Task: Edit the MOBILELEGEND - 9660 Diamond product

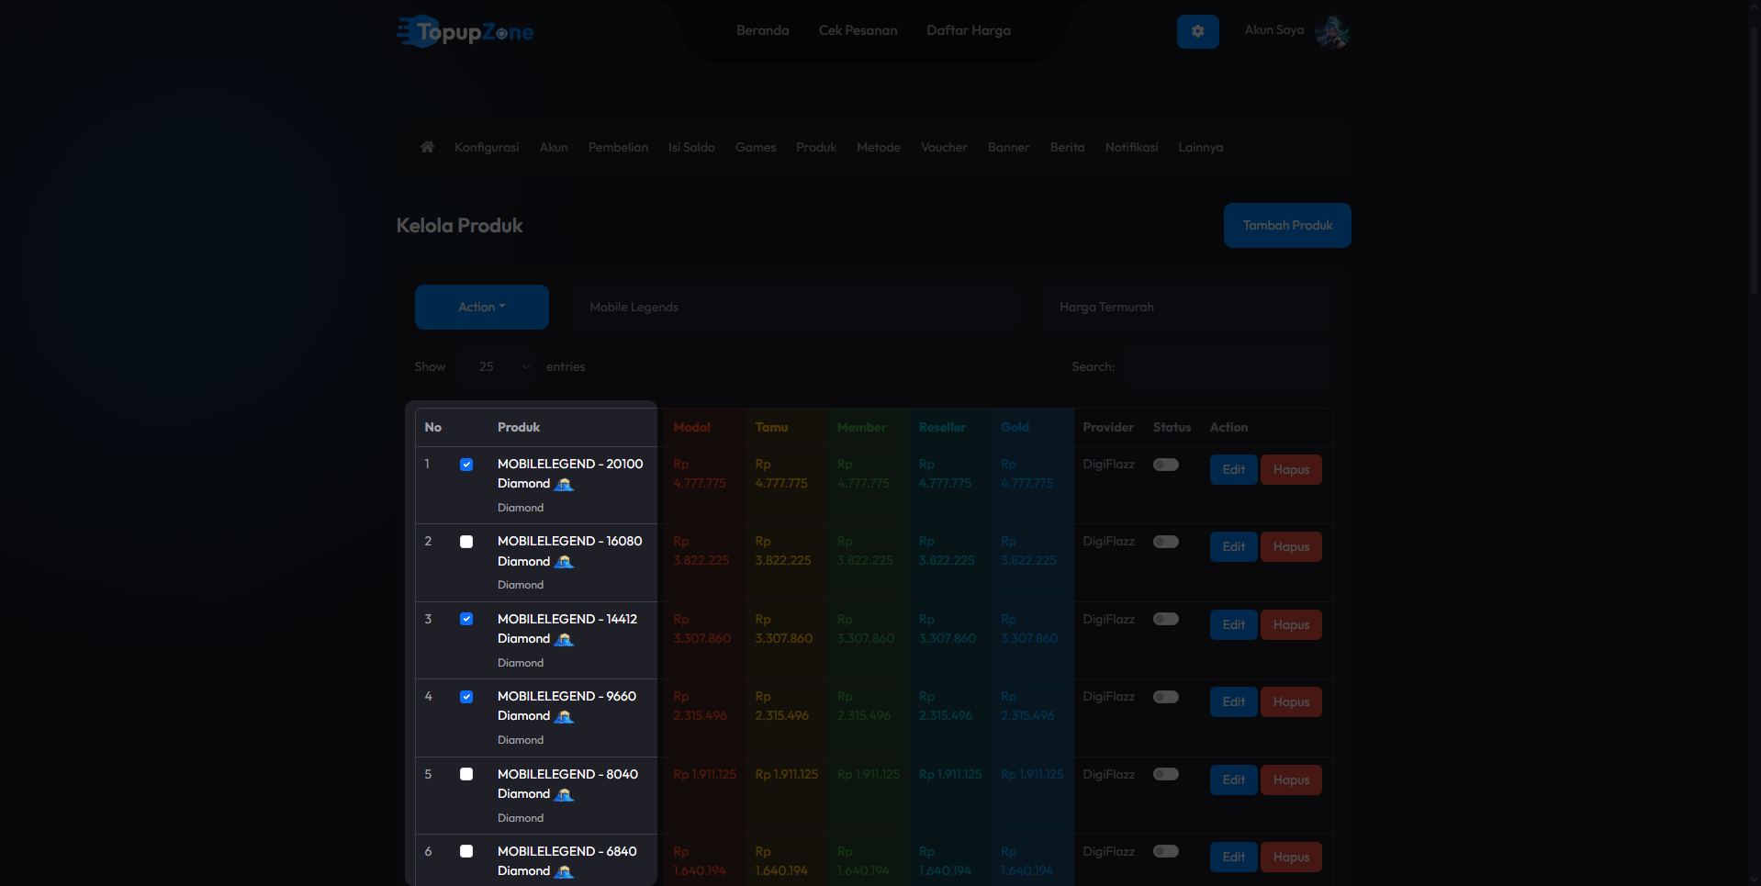Action: point(1234,701)
